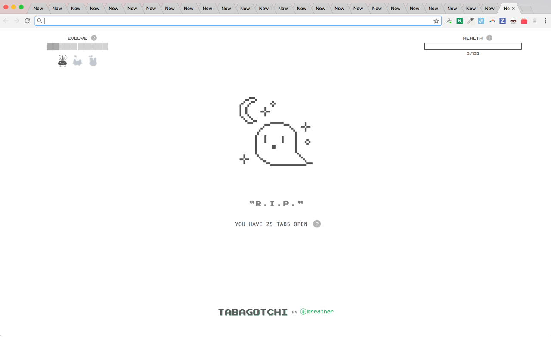Screen dimensions: 551x344
Task: Open the Health help question mark
Action: tap(489, 38)
